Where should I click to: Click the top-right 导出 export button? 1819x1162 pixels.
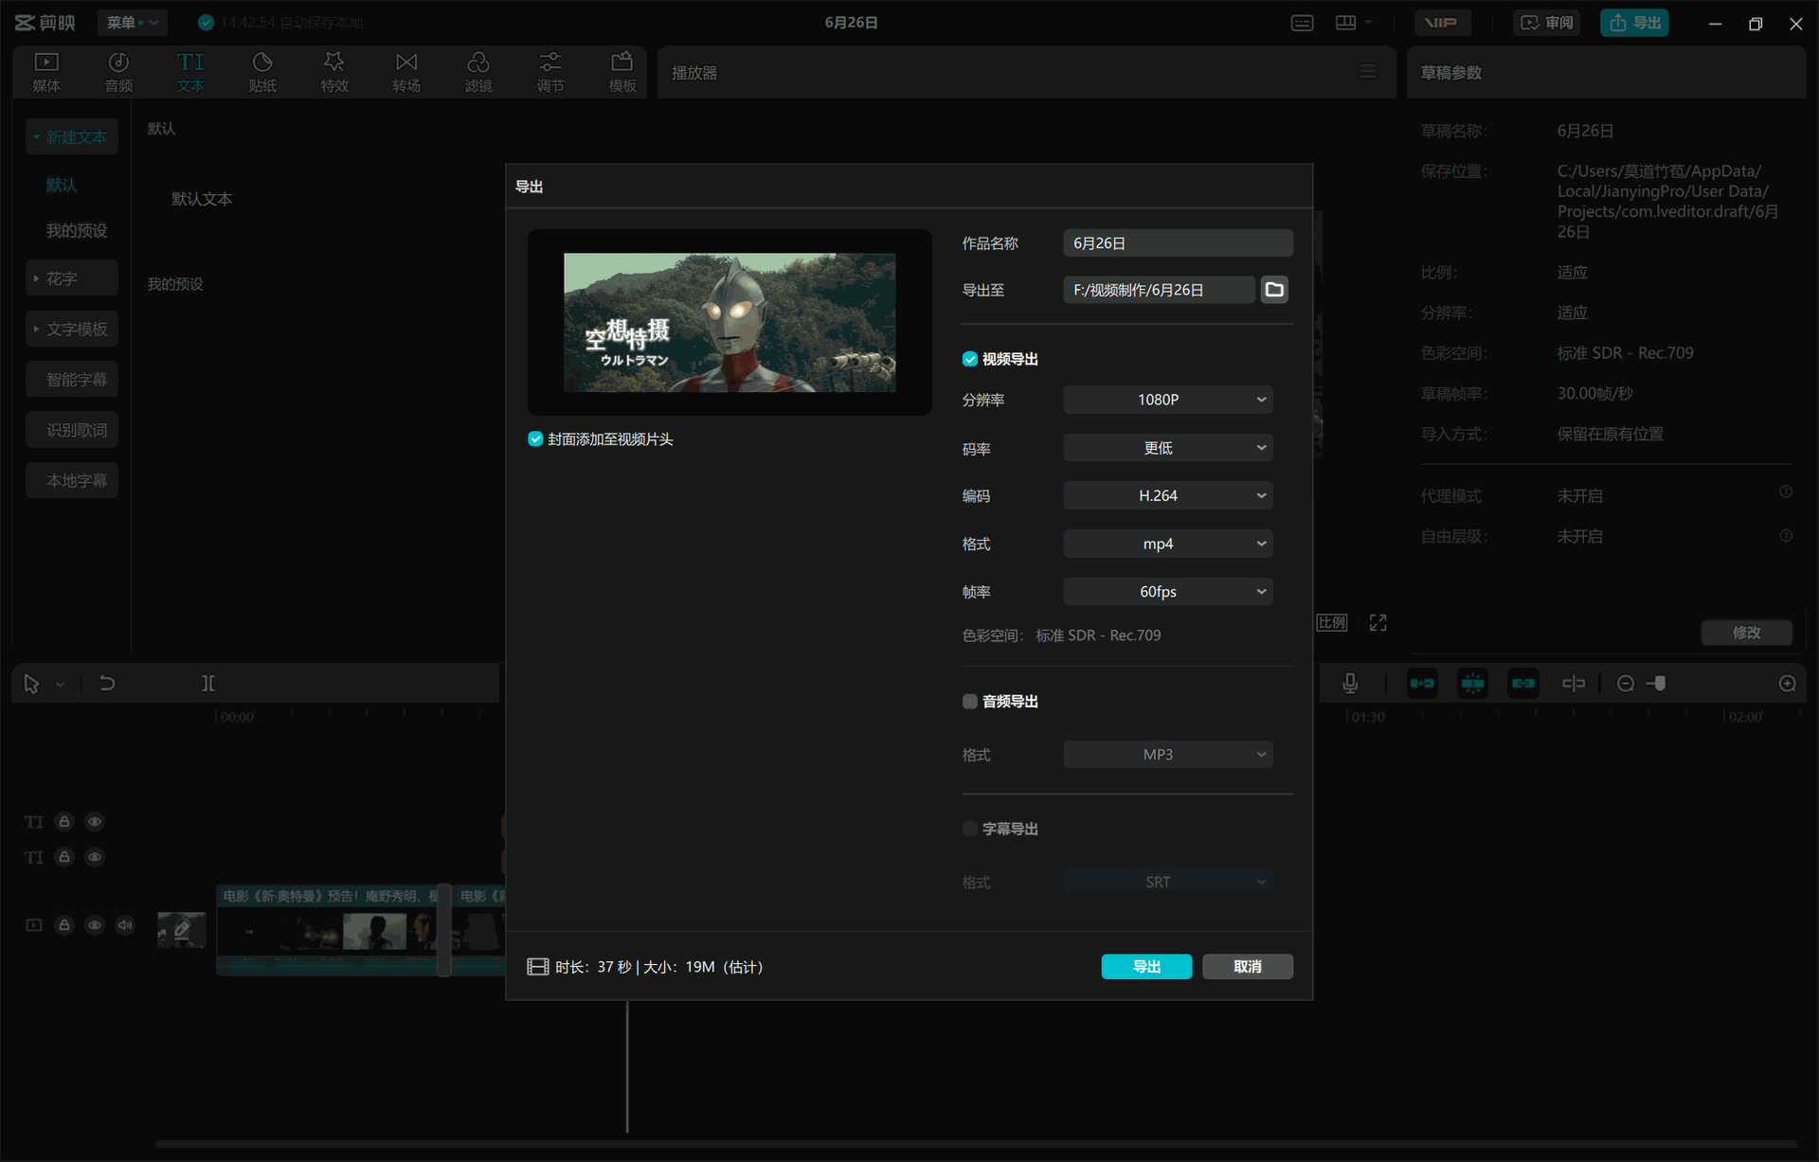point(1634,23)
